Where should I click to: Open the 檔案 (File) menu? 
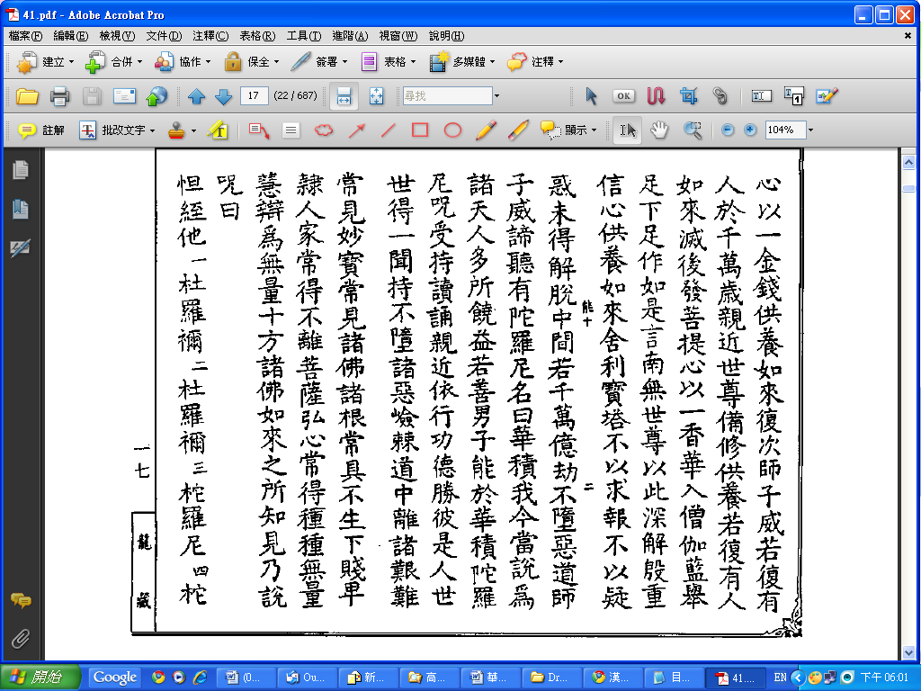25,36
